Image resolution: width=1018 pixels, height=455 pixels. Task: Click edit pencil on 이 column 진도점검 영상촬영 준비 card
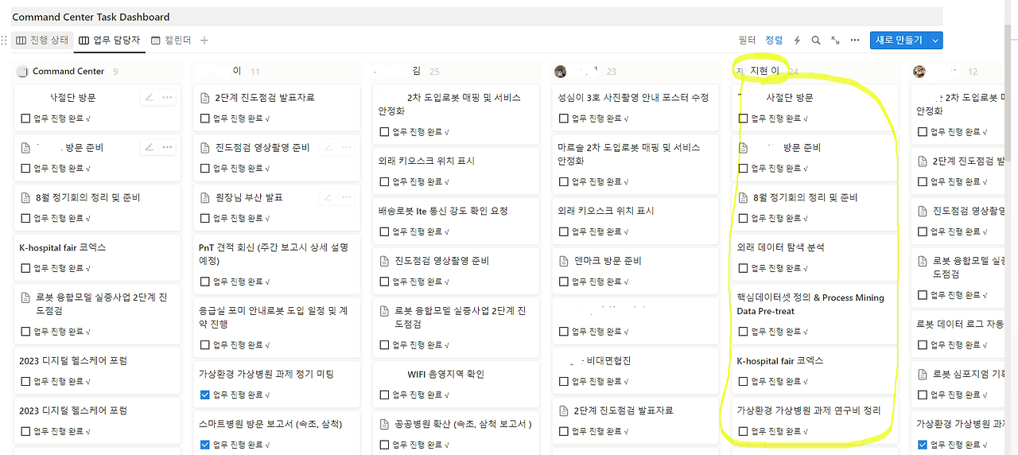pos(328,147)
